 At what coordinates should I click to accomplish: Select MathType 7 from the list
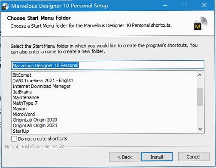click(25, 103)
